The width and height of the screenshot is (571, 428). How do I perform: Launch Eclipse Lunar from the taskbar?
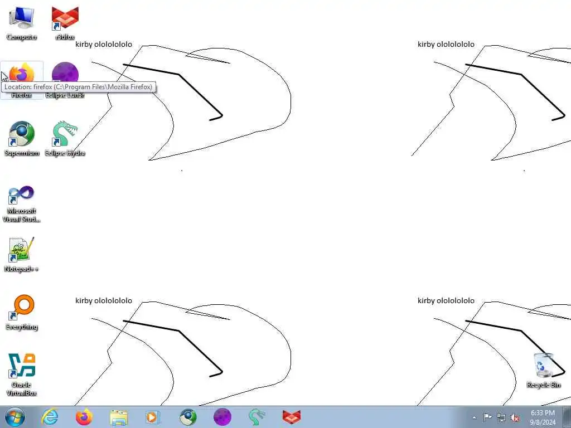coord(222,417)
